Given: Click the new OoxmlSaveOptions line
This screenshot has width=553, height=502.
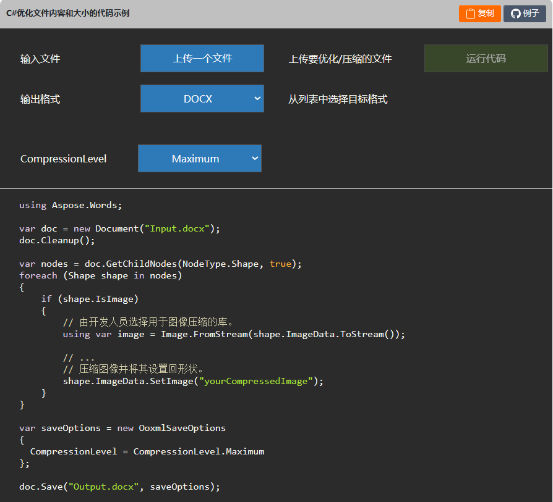Looking at the screenshot, I should 122,428.
